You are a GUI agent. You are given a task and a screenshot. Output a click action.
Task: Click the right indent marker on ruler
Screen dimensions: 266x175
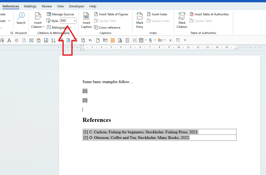pos(236,48)
